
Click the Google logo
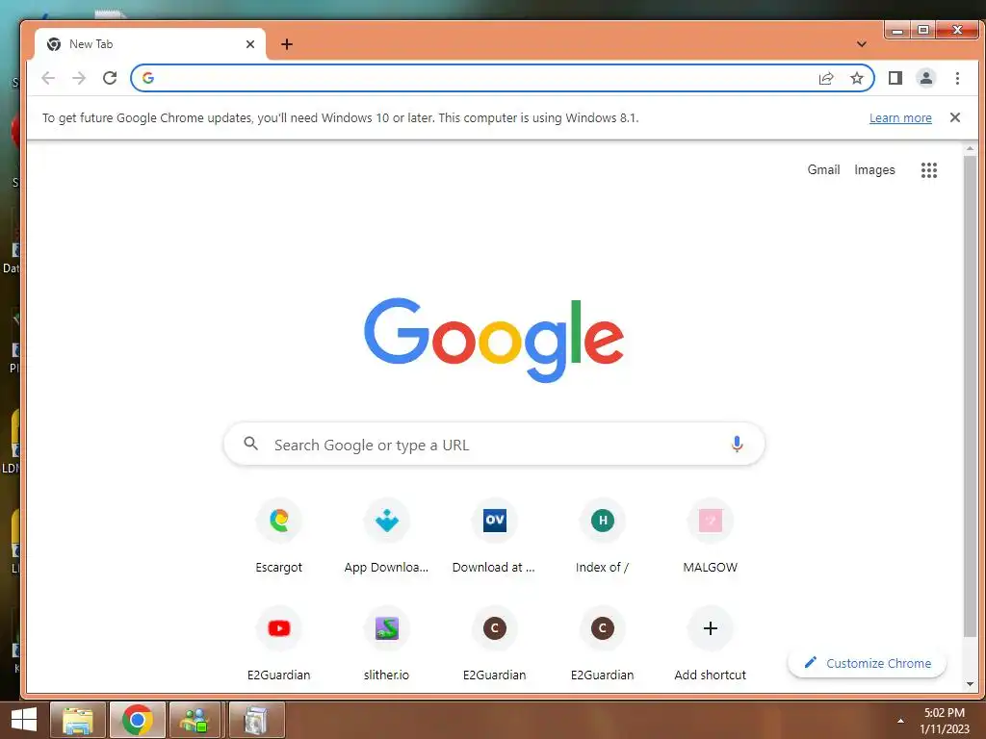pyautogui.click(x=494, y=340)
